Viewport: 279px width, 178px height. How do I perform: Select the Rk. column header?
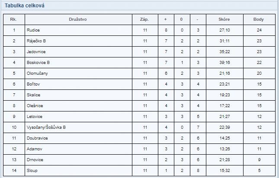coord(13,19)
